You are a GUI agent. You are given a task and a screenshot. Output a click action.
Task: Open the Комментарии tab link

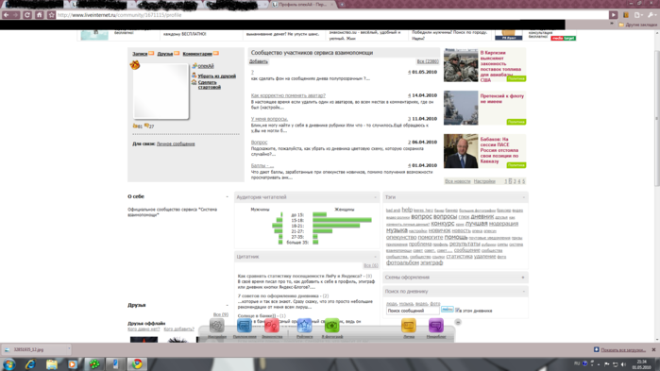(197, 54)
